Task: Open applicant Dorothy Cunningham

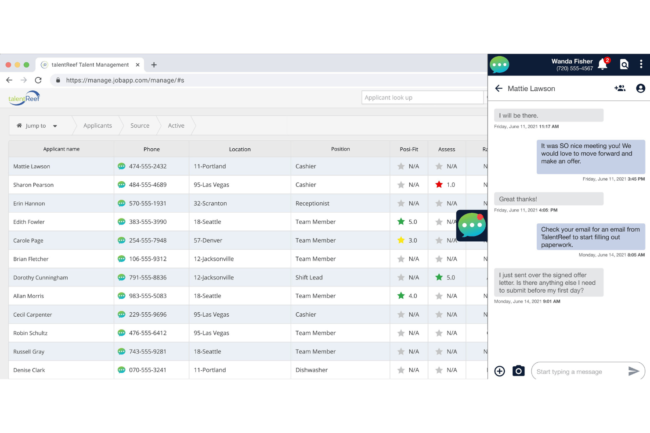Action: pyautogui.click(x=40, y=278)
